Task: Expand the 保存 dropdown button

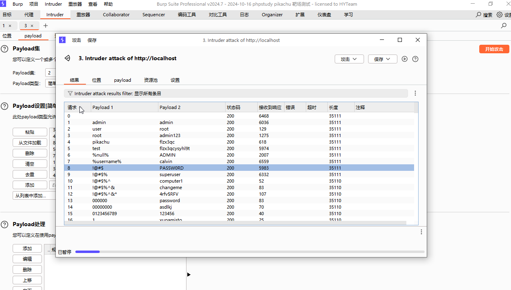Action: [382, 59]
